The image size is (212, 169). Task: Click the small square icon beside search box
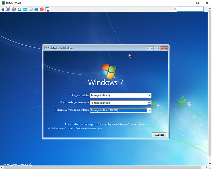coord(175,9)
